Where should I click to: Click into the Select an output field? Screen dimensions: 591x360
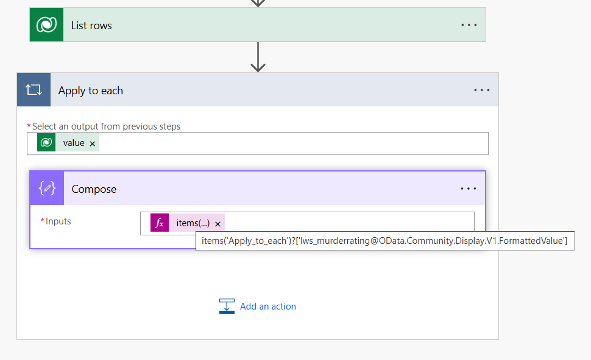(258, 144)
